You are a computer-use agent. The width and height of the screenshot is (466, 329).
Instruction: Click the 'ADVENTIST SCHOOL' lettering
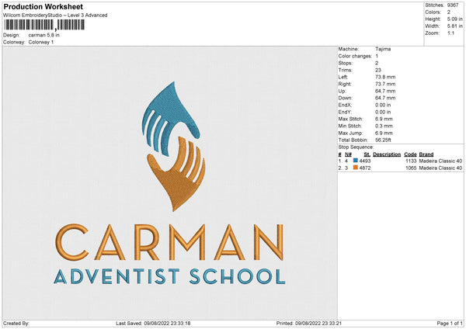169,276
